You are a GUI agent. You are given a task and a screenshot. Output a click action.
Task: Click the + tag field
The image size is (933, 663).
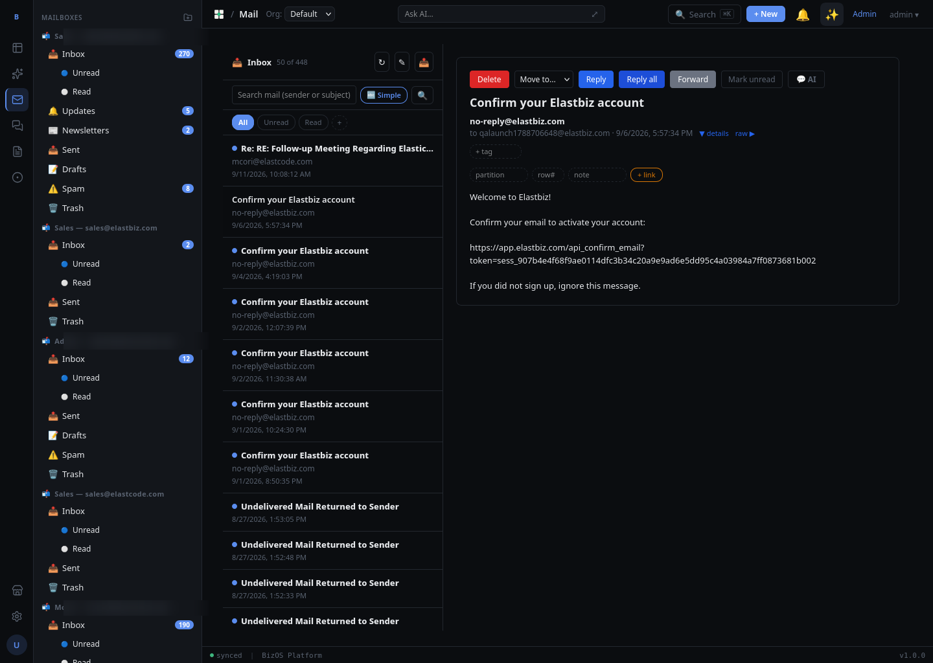pos(495,152)
